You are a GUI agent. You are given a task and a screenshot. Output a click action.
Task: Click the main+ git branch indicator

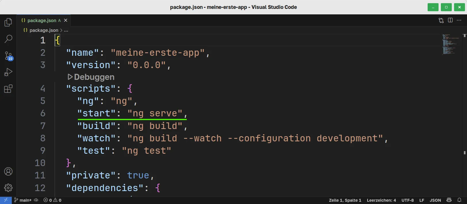click(x=23, y=200)
